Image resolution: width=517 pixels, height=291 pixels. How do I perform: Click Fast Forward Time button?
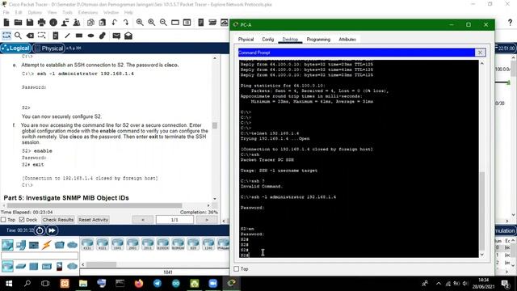click(x=52, y=230)
